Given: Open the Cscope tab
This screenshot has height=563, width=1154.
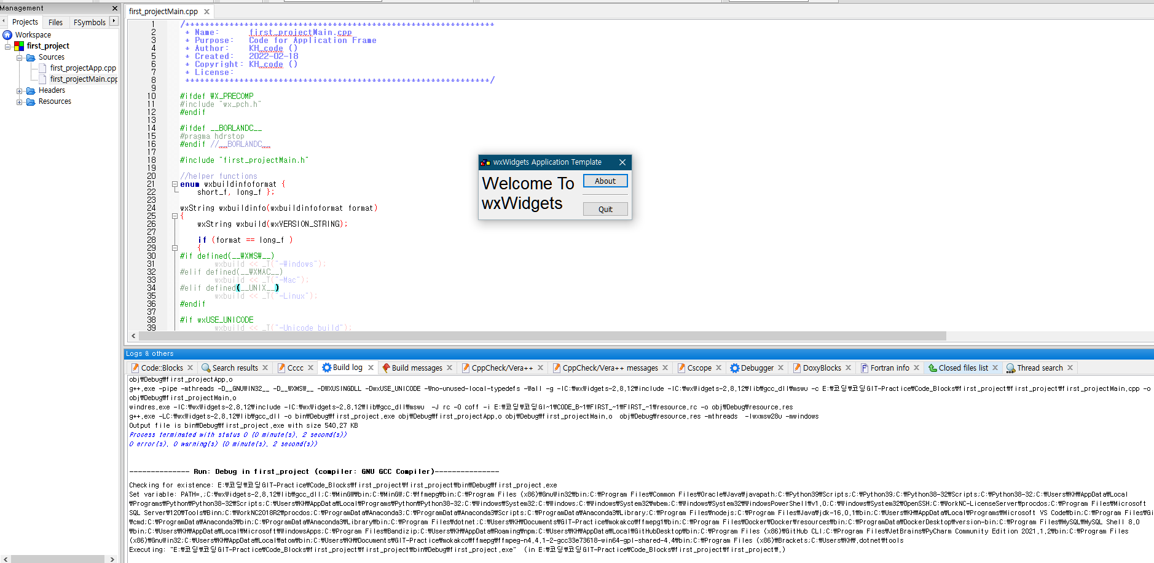Looking at the screenshot, I should click(699, 368).
